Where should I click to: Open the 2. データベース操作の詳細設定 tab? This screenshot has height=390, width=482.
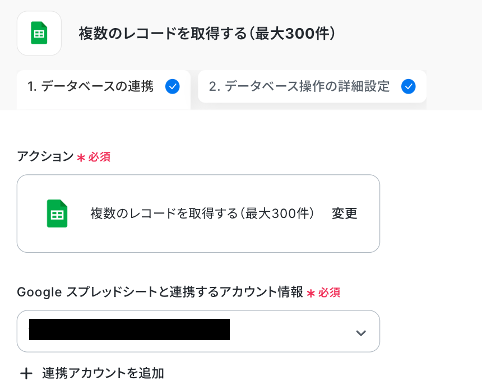pyautogui.click(x=299, y=86)
